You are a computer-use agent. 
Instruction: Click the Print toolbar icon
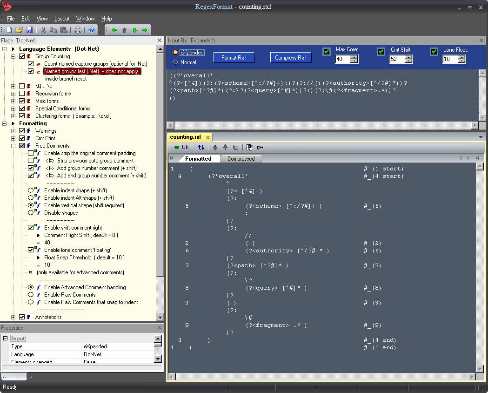click(78, 30)
